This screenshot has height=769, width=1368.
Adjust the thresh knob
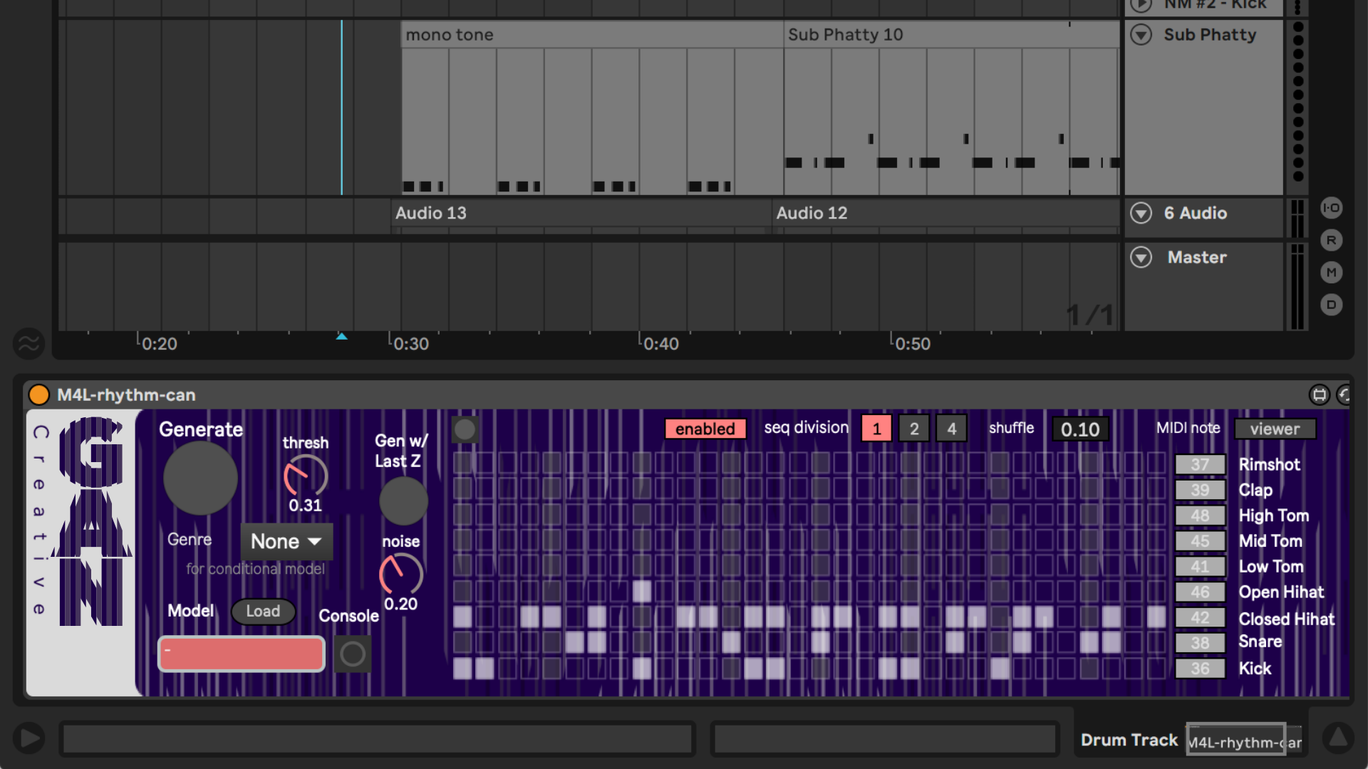click(306, 476)
